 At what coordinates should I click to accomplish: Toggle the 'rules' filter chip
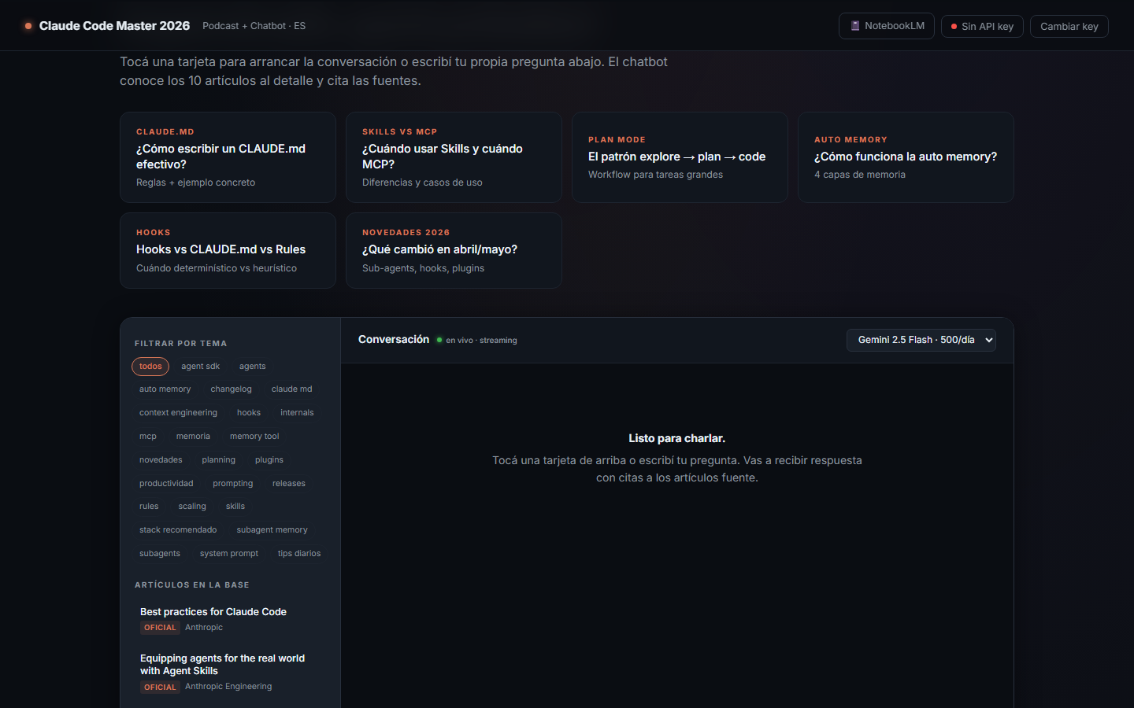coord(149,507)
